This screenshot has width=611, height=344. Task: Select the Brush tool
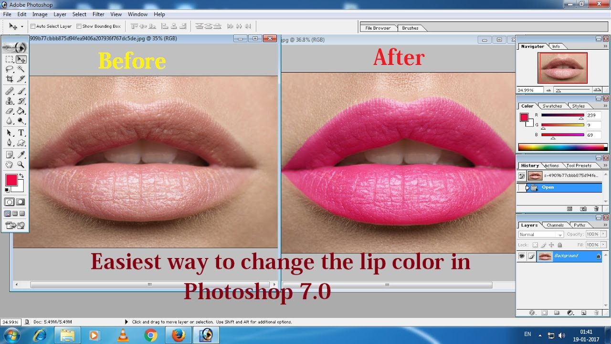pyautogui.click(x=21, y=91)
